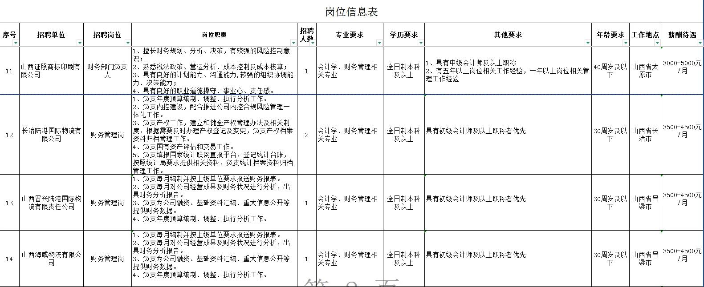Select 财务管理岗 cell in row 12
The height and width of the screenshot is (287, 704).
tap(108, 135)
